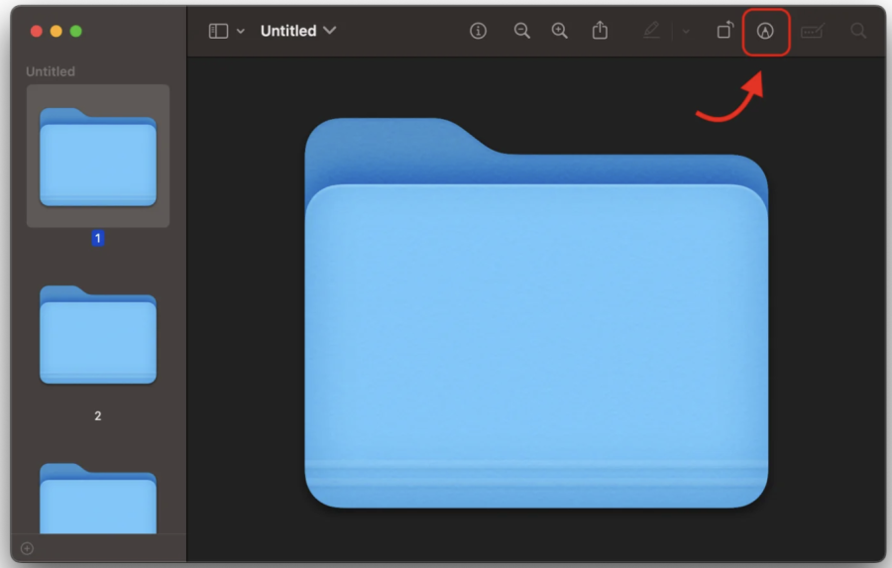Click the form filling toolbar icon
The width and height of the screenshot is (892, 568).
click(812, 32)
